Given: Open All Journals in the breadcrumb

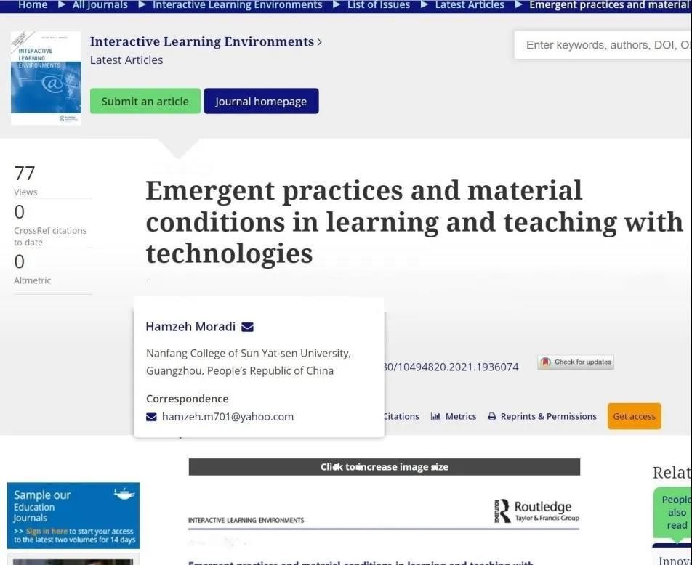Looking at the screenshot, I should click(100, 5).
